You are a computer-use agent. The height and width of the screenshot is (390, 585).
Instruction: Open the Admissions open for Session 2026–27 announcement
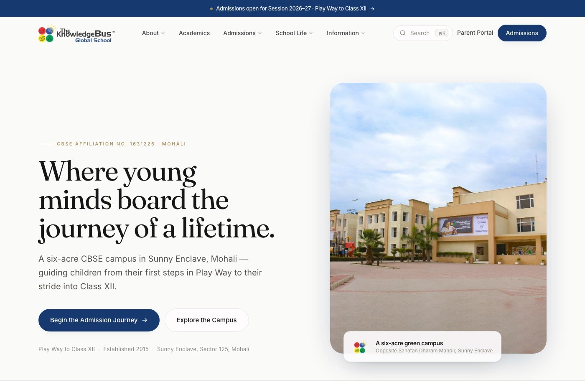pos(292,9)
